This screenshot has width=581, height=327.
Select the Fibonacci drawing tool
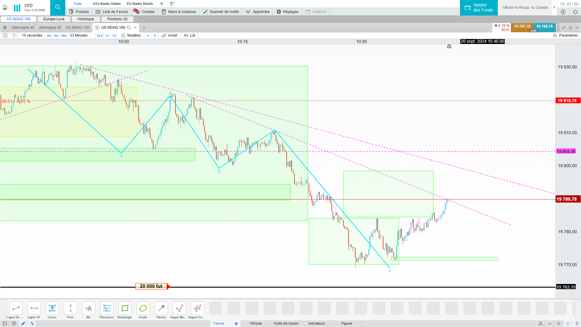[107, 309]
